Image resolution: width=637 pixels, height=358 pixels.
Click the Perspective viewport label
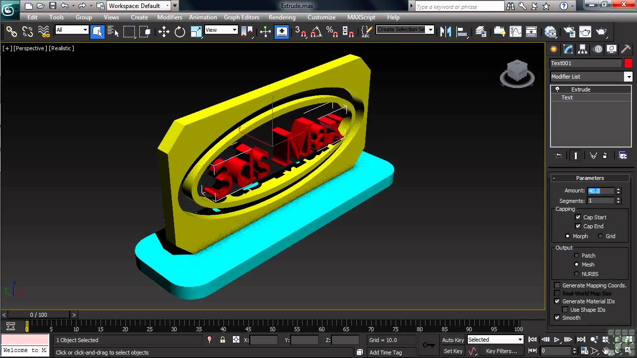(x=30, y=48)
